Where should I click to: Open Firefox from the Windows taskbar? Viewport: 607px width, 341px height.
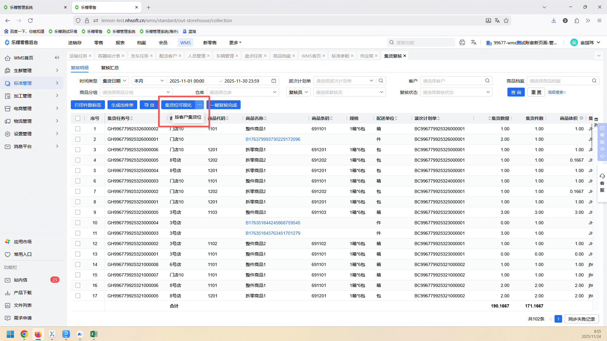tap(38, 334)
